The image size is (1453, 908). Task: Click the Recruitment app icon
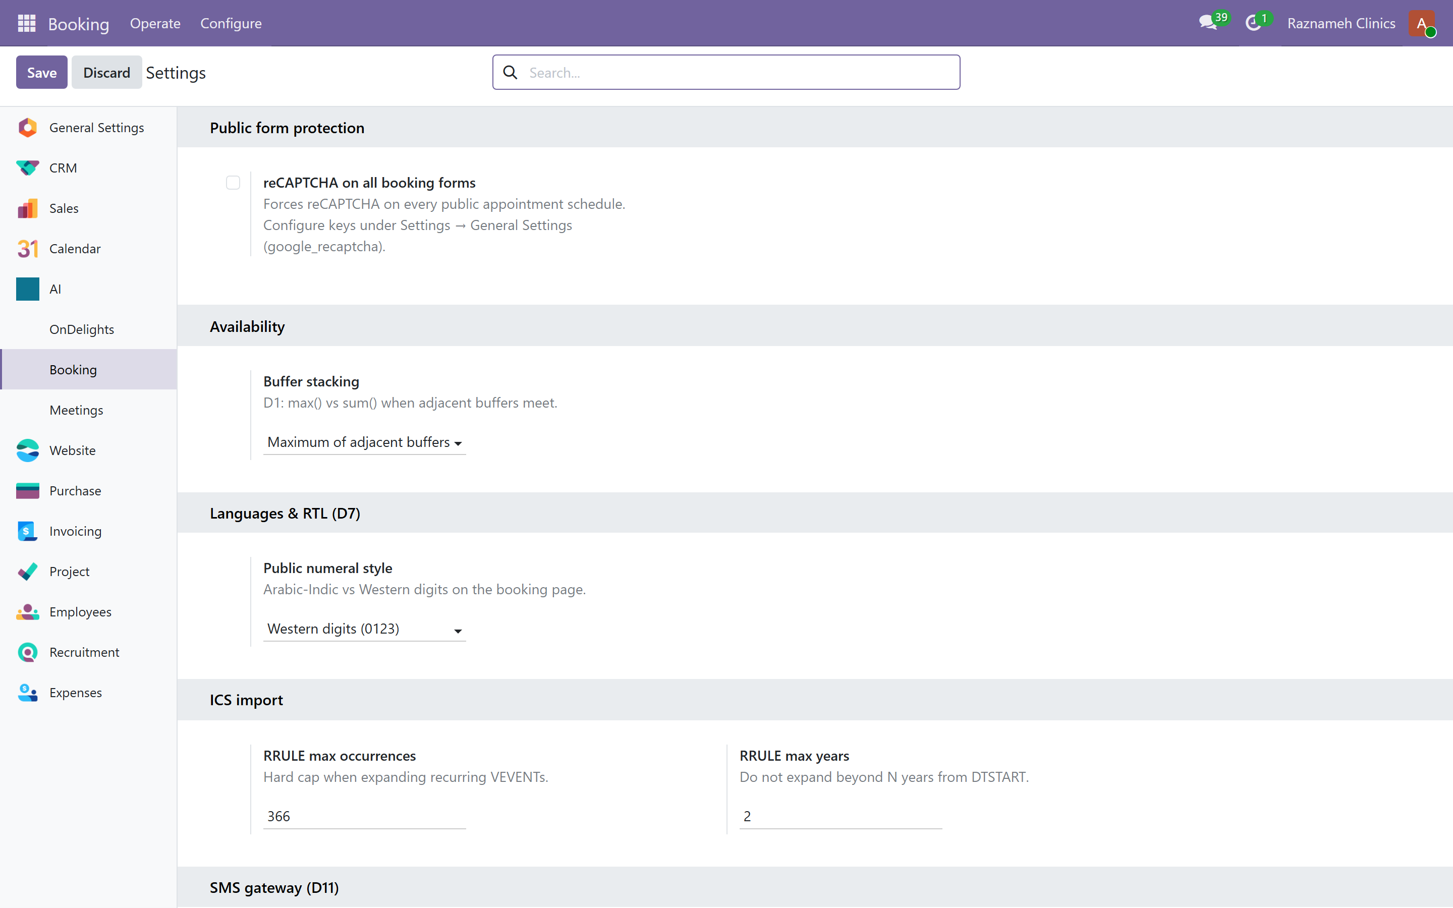pyautogui.click(x=28, y=652)
